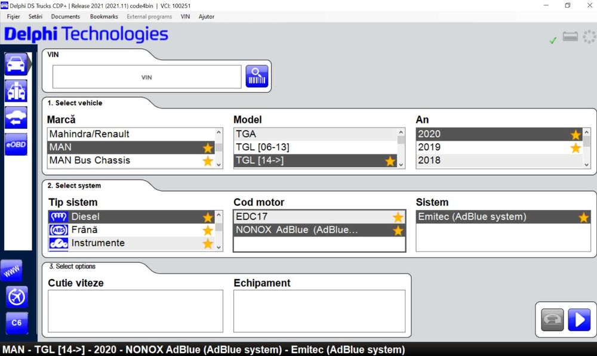Click the VIN input field
The width and height of the screenshot is (597, 356).
point(147,77)
